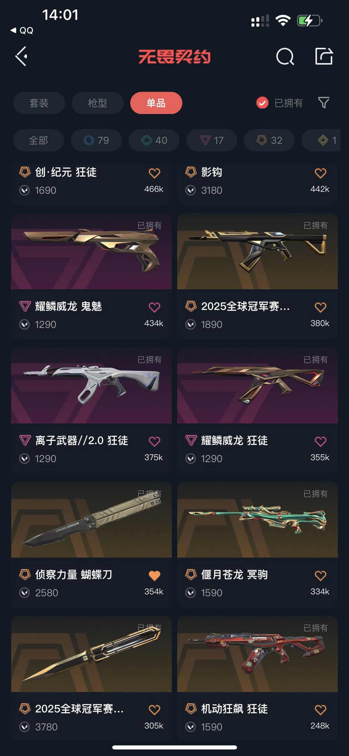Favorite 耀鳞威龙 鬼魅 with heart icon
This screenshot has height=756, width=349.
pyautogui.click(x=154, y=307)
